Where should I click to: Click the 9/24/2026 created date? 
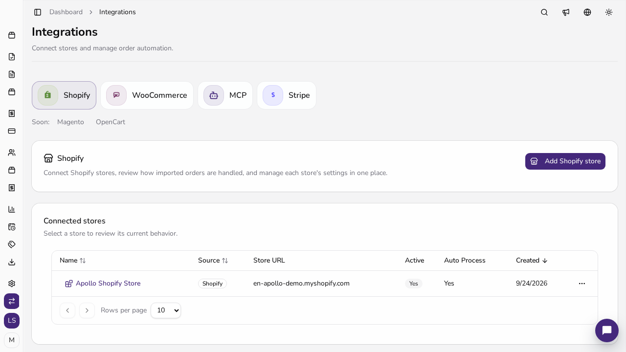[x=532, y=284]
